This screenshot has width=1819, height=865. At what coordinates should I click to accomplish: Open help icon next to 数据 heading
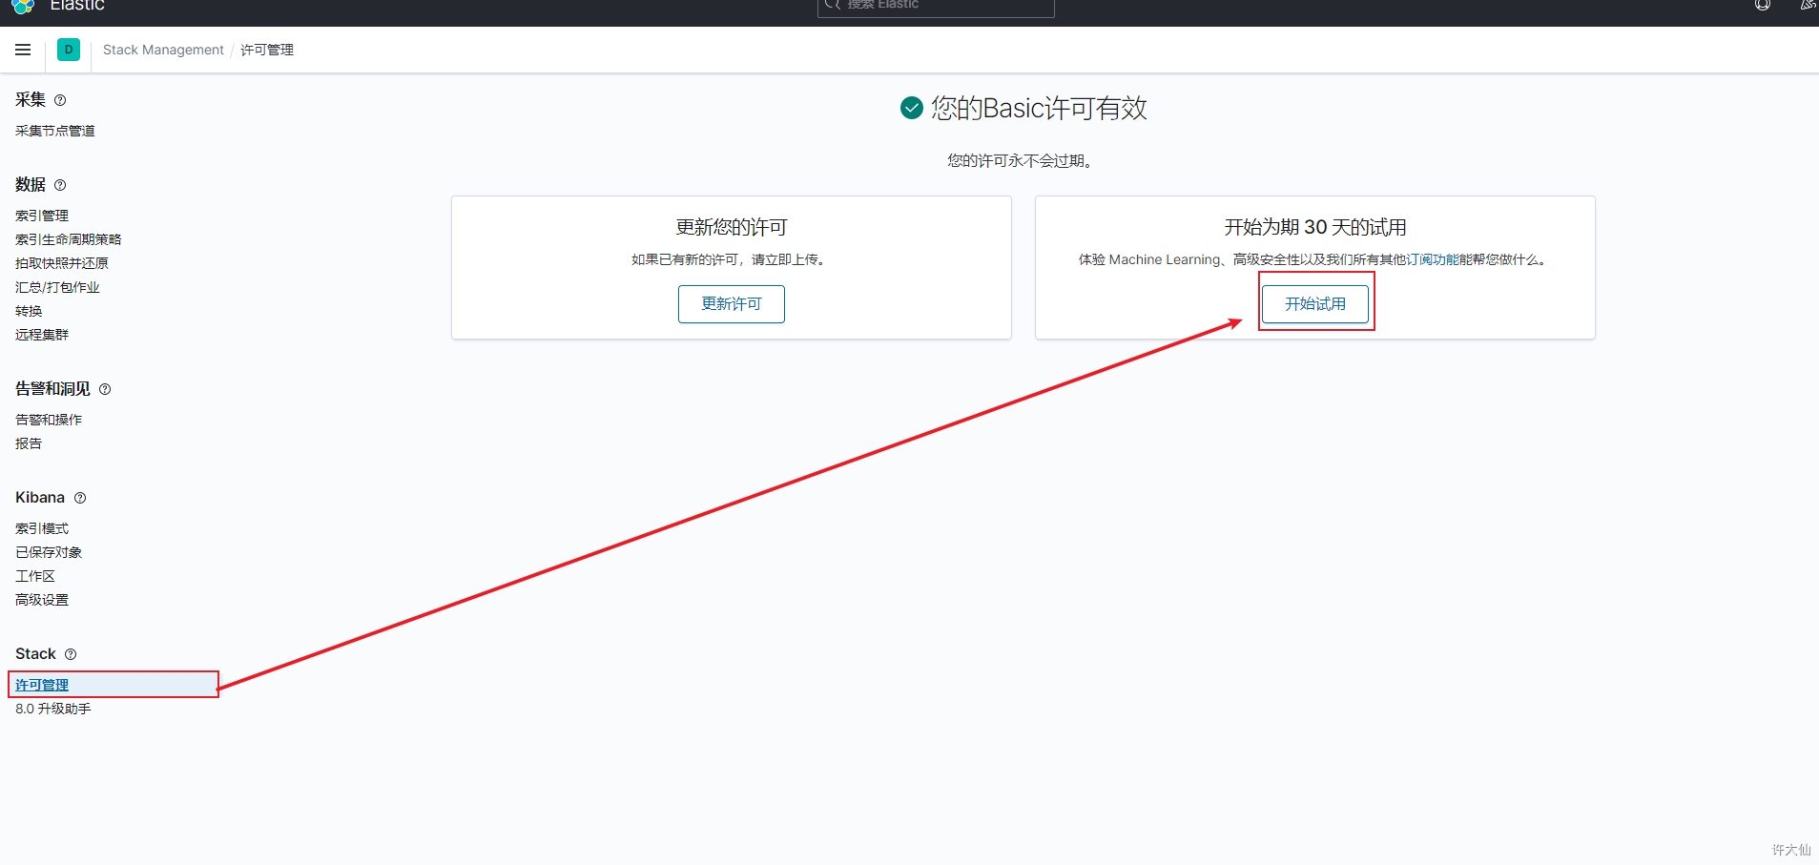coord(60,185)
